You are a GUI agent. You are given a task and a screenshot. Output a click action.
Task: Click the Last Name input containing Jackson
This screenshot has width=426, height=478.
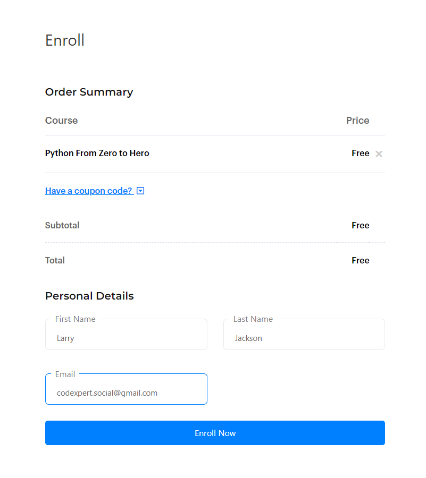[x=304, y=335]
